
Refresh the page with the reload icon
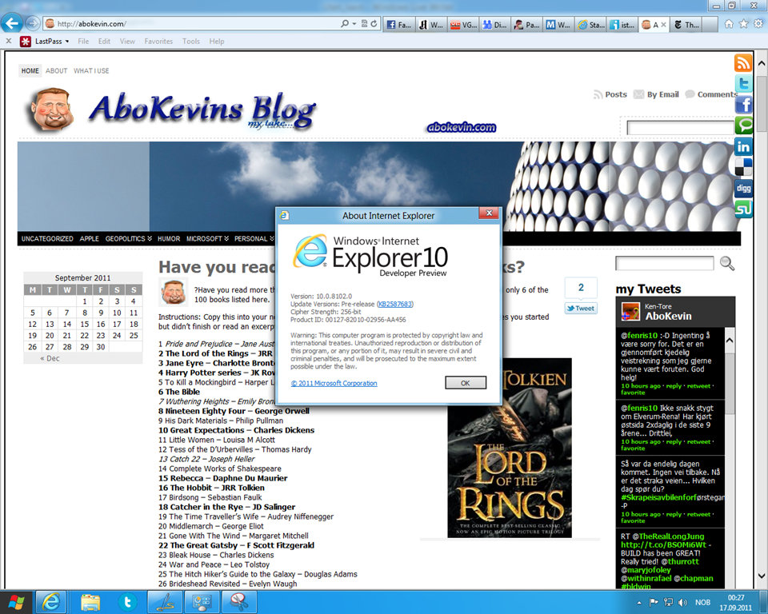(374, 23)
